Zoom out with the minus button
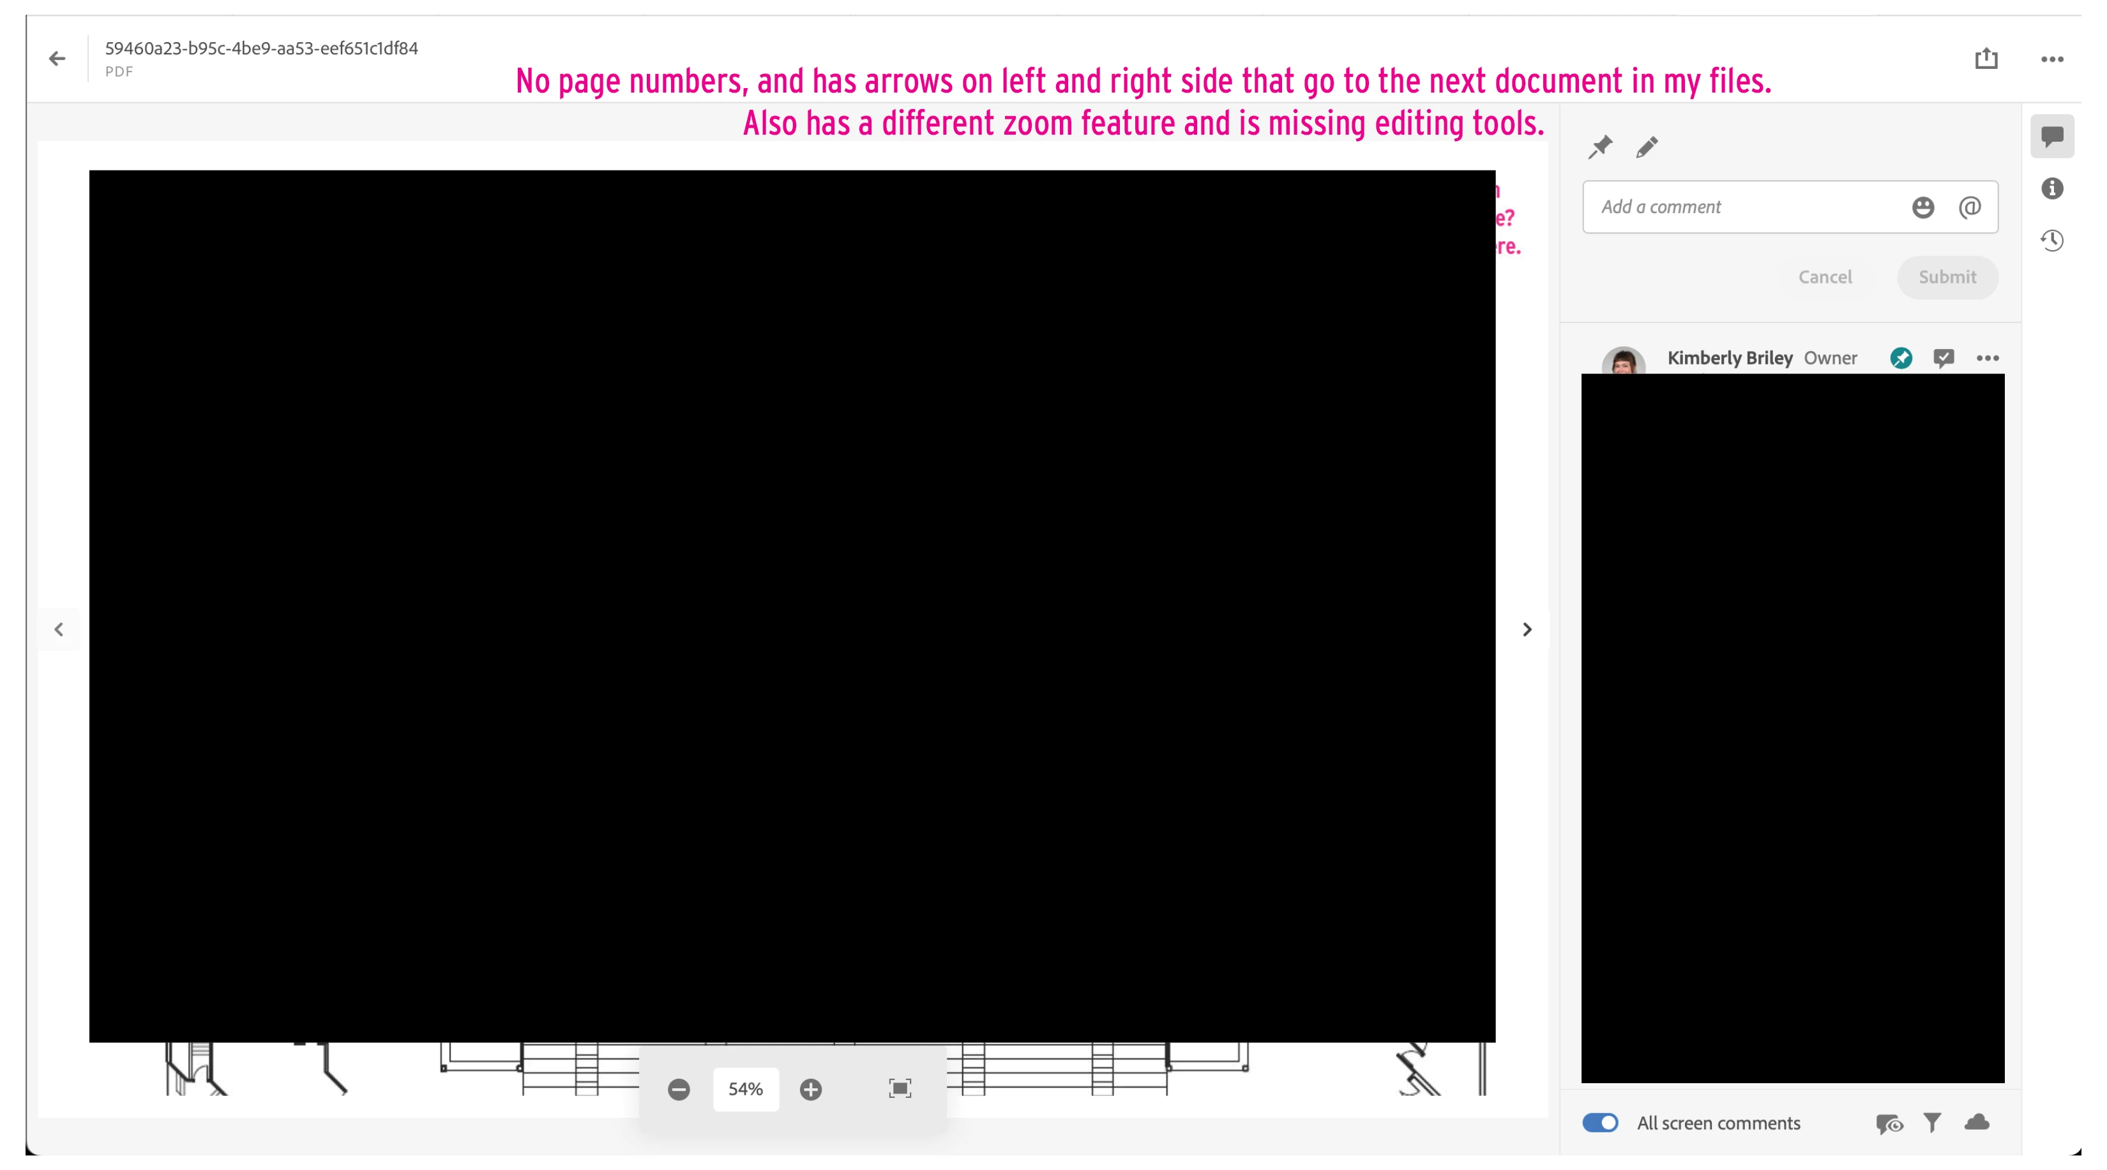Image resolution: width=2107 pixels, height=1170 pixels. (678, 1089)
